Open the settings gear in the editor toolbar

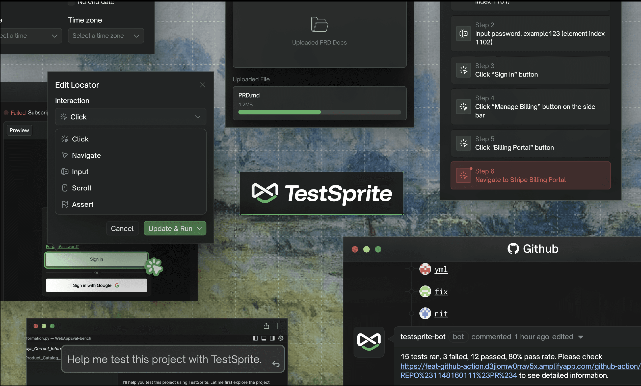pos(281,338)
